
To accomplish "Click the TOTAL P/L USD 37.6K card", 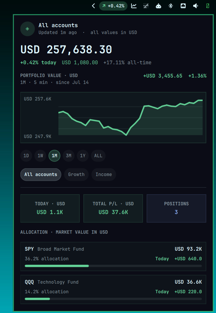I will point(113,208).
